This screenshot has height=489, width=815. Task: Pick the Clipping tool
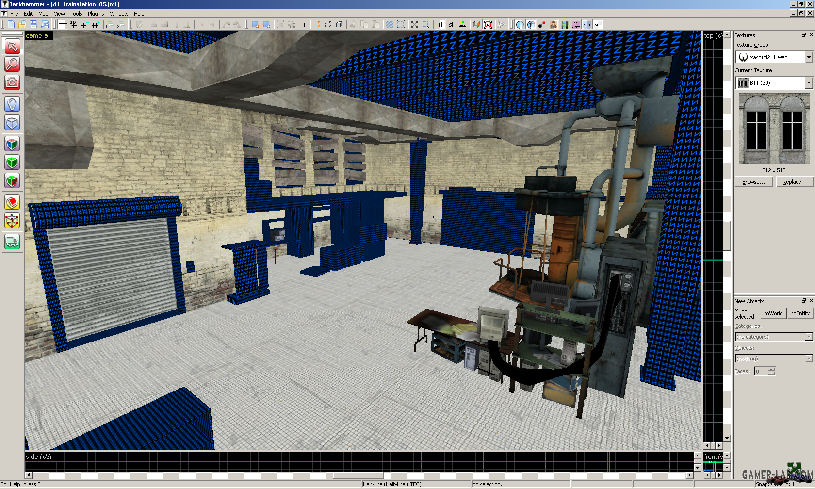[12, 202]
